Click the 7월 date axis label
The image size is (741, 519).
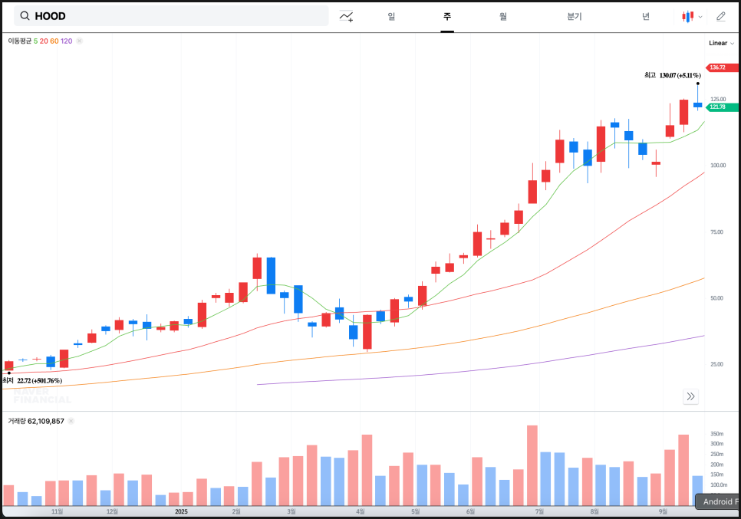(x=539, y=511)
